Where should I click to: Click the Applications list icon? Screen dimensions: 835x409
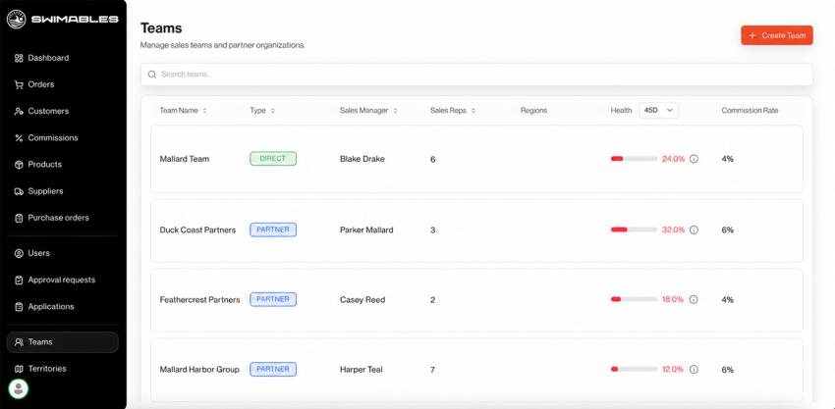point(19,306)
